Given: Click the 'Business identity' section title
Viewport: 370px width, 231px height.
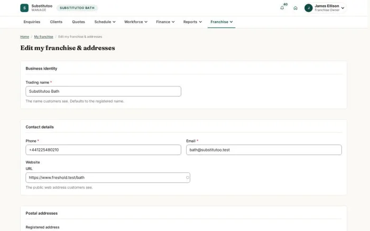Looking at the screenshot, I should tap(41, 69).
